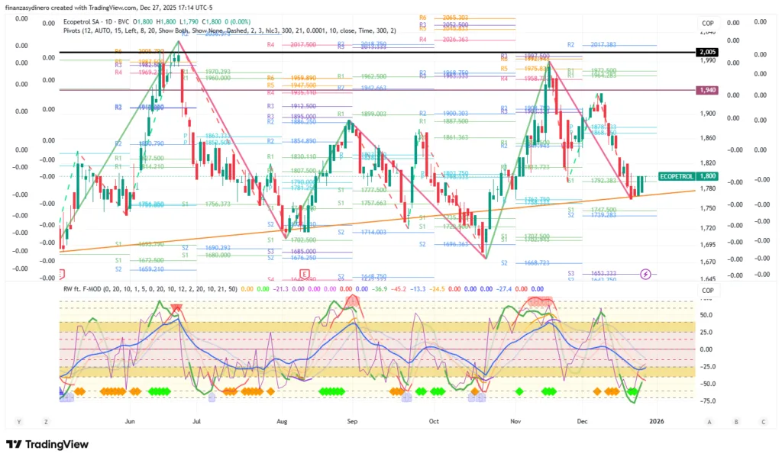This screenshot has height=460, width=782.
Task: Click the Sep label on time axis
Action: [352, 420]
